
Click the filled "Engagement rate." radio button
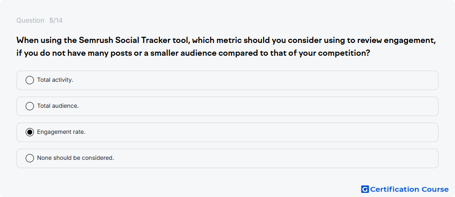click(30, 133)
